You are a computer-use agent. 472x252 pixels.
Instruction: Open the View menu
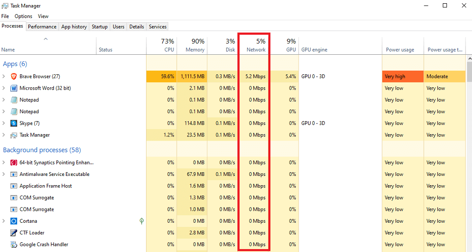pos(43,16)
